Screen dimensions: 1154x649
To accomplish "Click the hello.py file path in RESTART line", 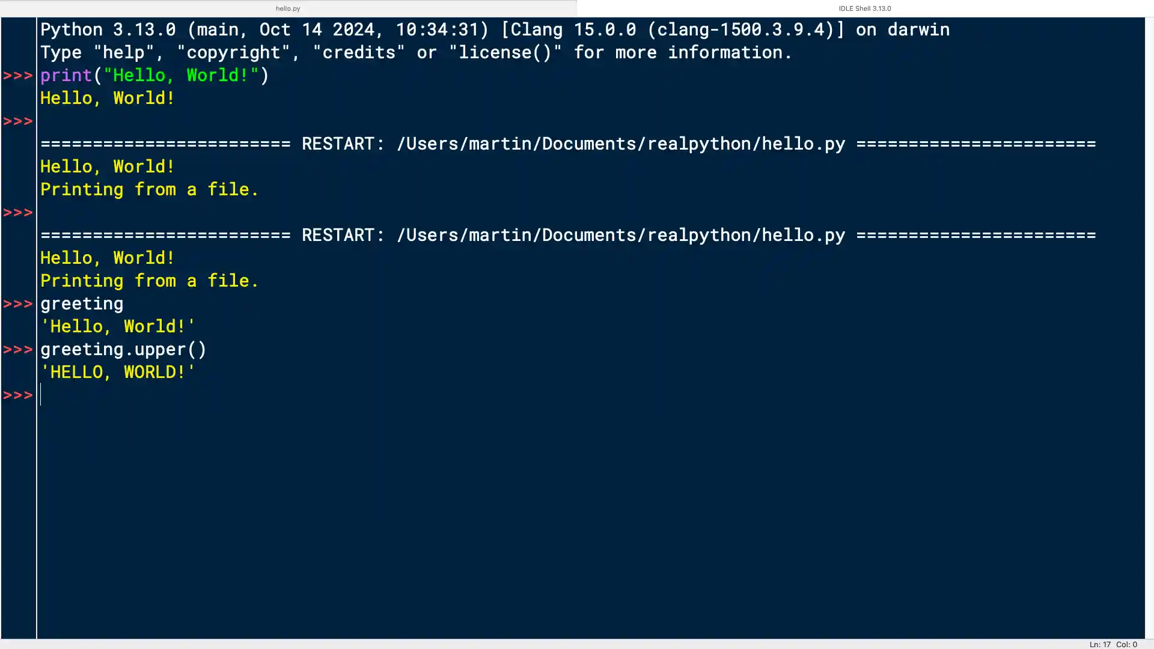I will pyautogui.click(x=619, y=144).
